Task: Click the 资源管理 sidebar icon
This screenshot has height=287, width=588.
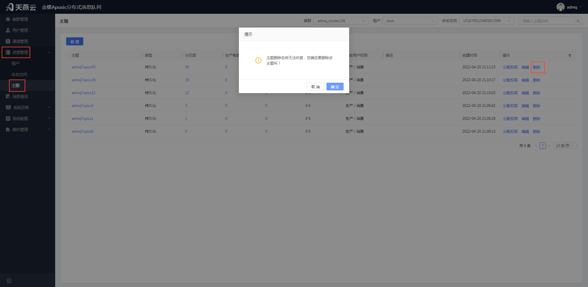Action: 8,52
